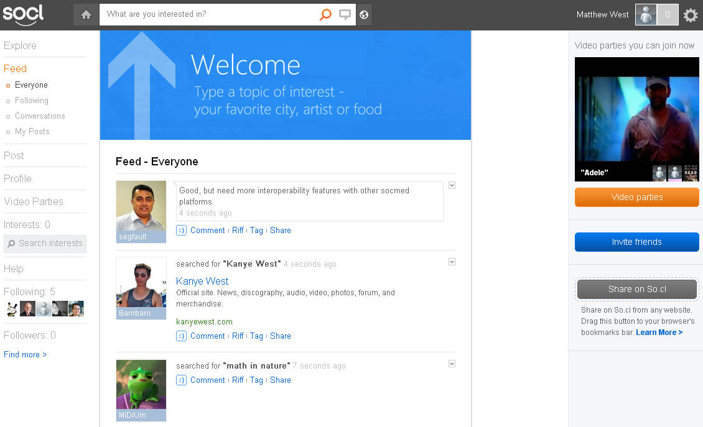Click the Socl logo
Screen dimensions: 703x427
[23, 14]
